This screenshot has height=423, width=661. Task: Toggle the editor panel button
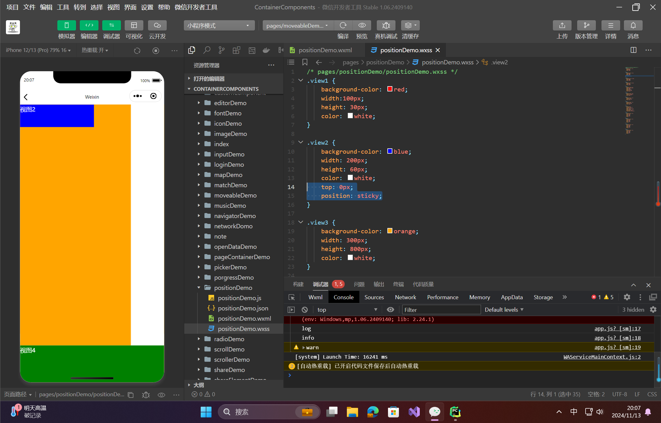pos(89,26)
